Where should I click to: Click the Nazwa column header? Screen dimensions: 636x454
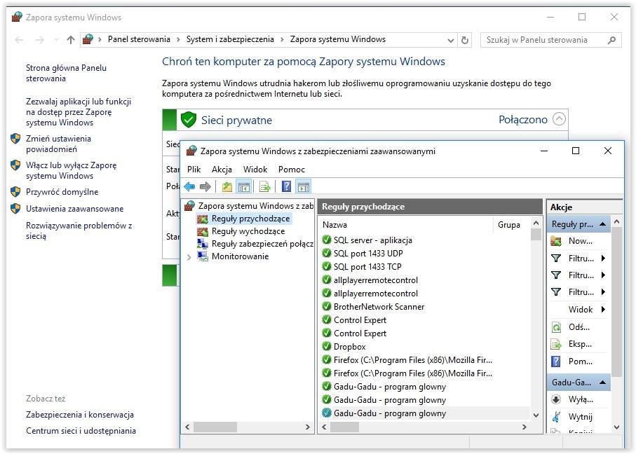tap(405, 225)
